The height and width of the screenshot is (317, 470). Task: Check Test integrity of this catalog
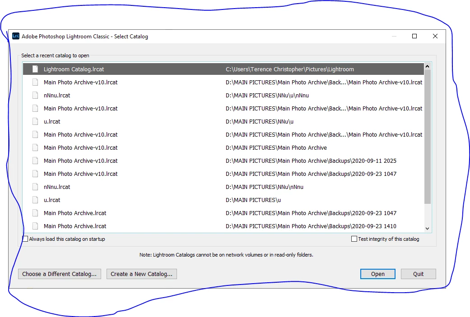tap(354, 239)
